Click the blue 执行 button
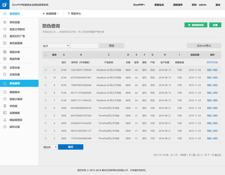The width and height of the screenshot is (225, 175). 70,147
